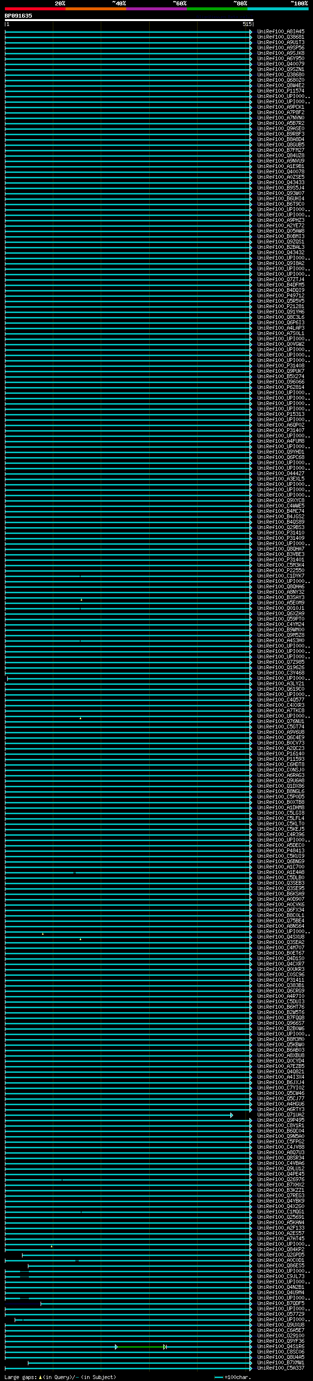
Task: Select label UniRef100_Q4S1R6
Action: click(x=280, y=1346)
